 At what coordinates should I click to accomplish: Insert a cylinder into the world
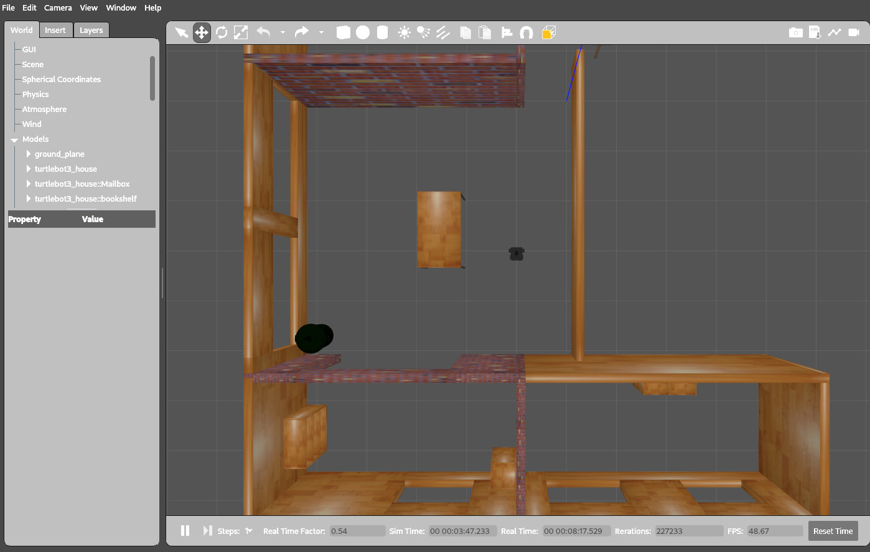click(x=381, y=32)
